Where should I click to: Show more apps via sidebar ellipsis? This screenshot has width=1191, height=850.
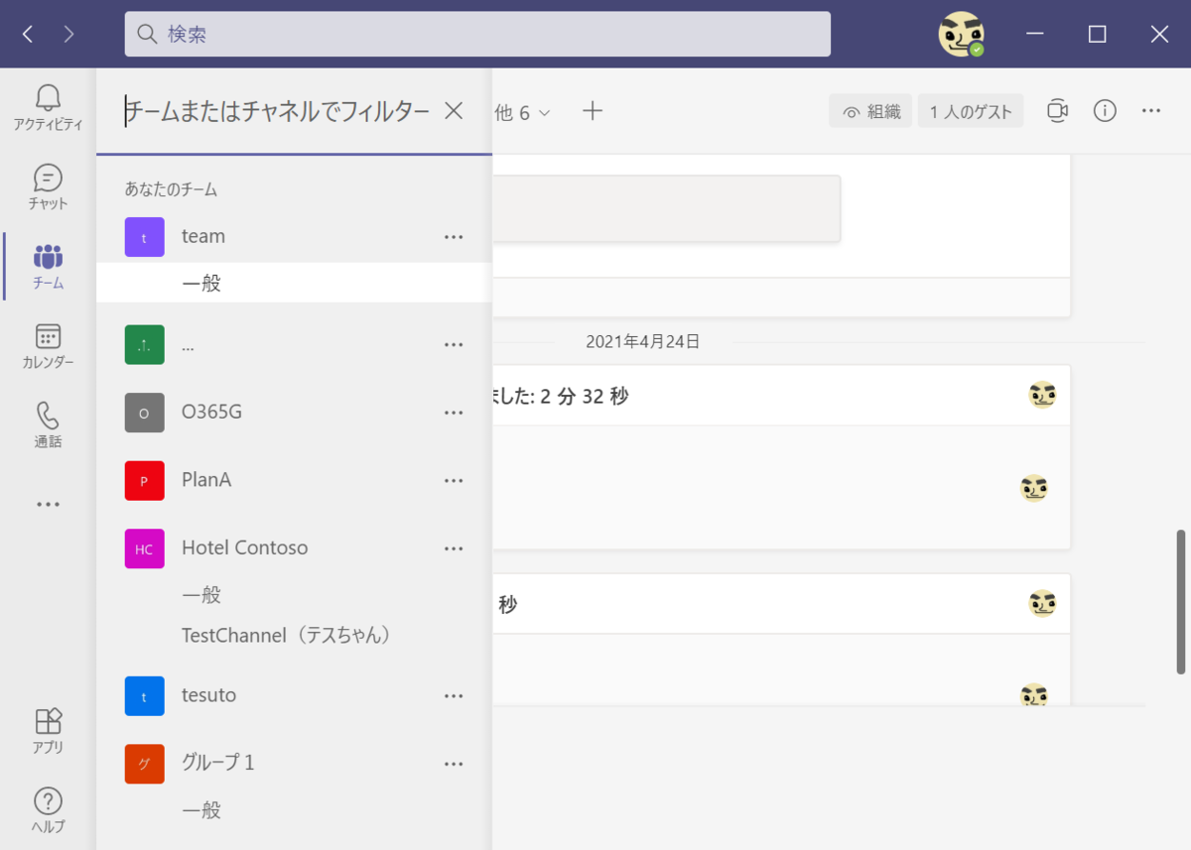point(48,504)
